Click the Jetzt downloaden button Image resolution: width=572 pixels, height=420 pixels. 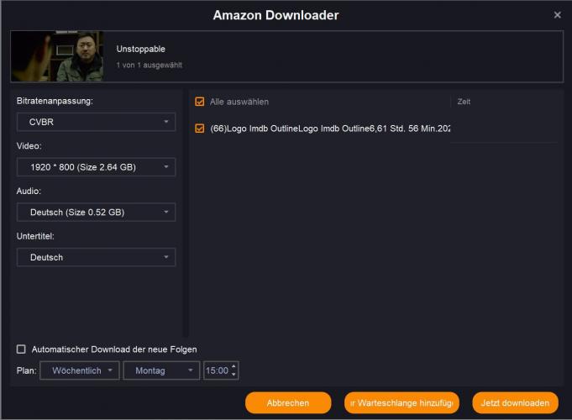[x=515, y=403]
